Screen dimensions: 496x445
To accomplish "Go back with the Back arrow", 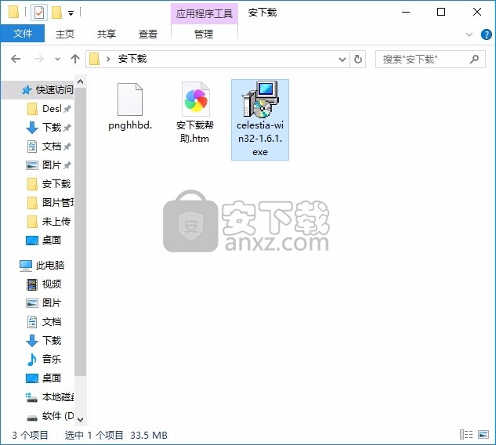I will (16, 59).
